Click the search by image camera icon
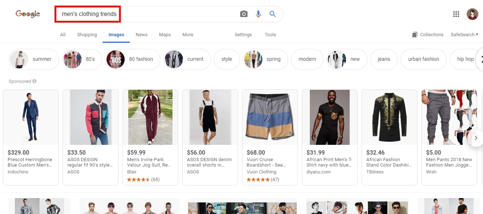The image size is (483, 214). pos(244,14)
